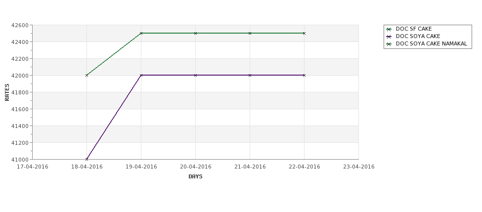Click the purple line marker at 19-04-2016
The width and height of the screenshot is (482, 212).
[x=141, y=75]
